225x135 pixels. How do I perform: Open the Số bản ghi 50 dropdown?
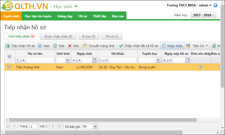[x=95, y=126]
